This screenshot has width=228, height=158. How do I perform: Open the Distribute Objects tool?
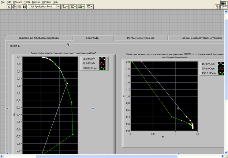(x=74, y=7)
